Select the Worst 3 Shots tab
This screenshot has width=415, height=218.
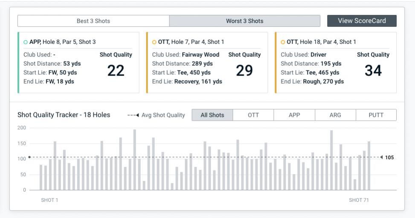244,21
